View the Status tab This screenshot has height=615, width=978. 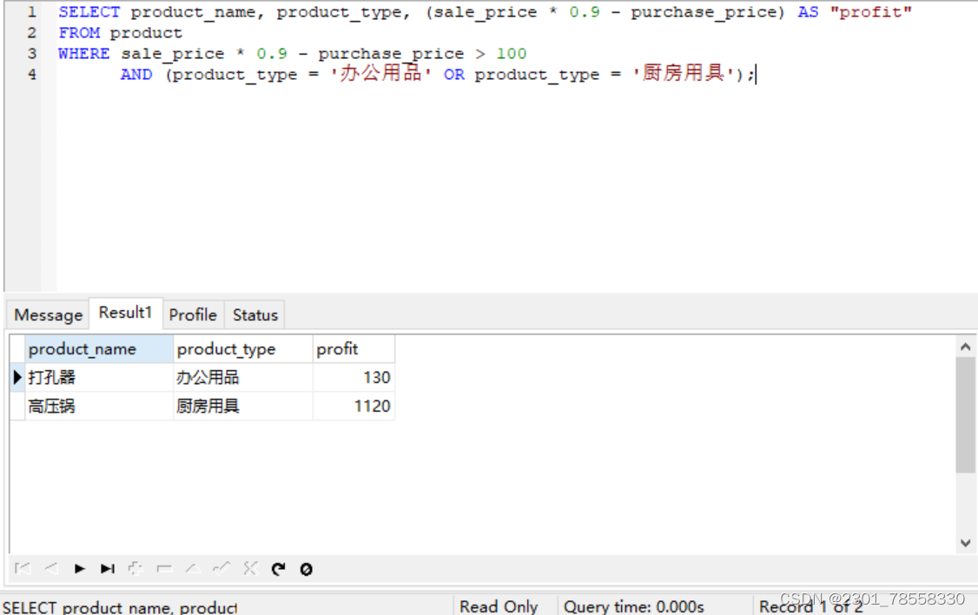click(x=254, y=314)
